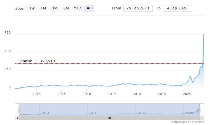This screenshot has height=125, width=210.
Task: Click the scrollbar right arrow
Action: click(x=202, y=118)
